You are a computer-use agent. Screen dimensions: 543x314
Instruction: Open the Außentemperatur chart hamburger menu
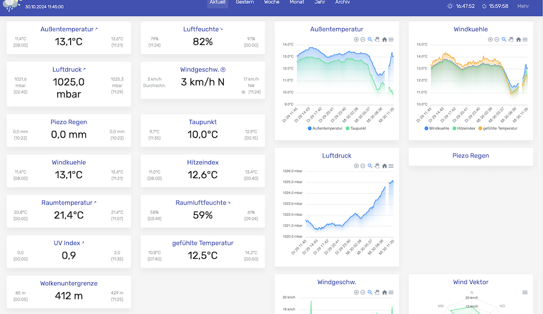click(391, 39)
